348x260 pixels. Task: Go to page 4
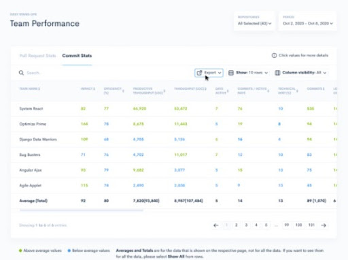click(x=256, y=225)
